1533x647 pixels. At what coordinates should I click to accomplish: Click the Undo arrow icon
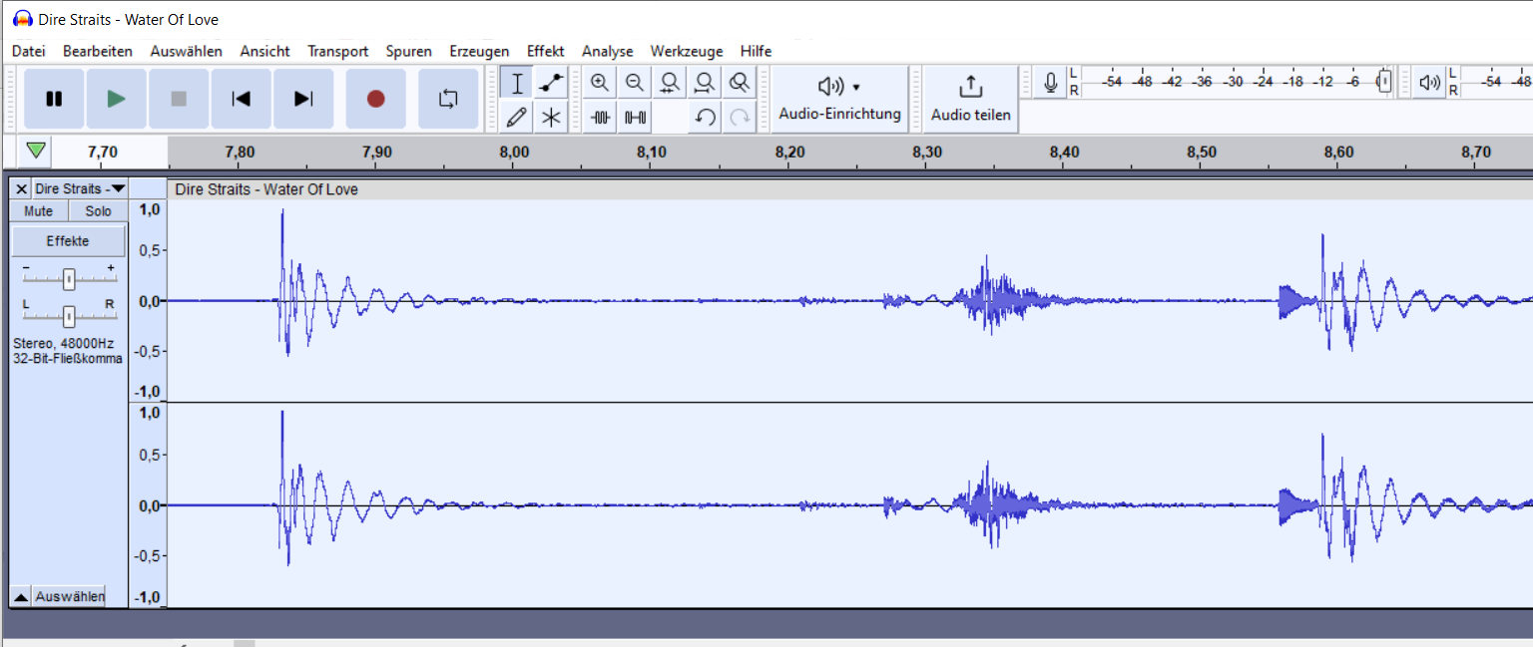coord(705,118)
